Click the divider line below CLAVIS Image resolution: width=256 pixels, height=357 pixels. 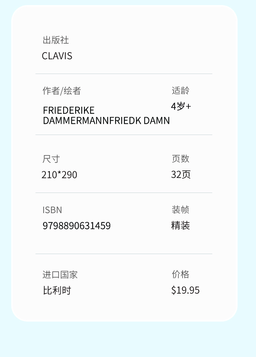coord(124,74)
